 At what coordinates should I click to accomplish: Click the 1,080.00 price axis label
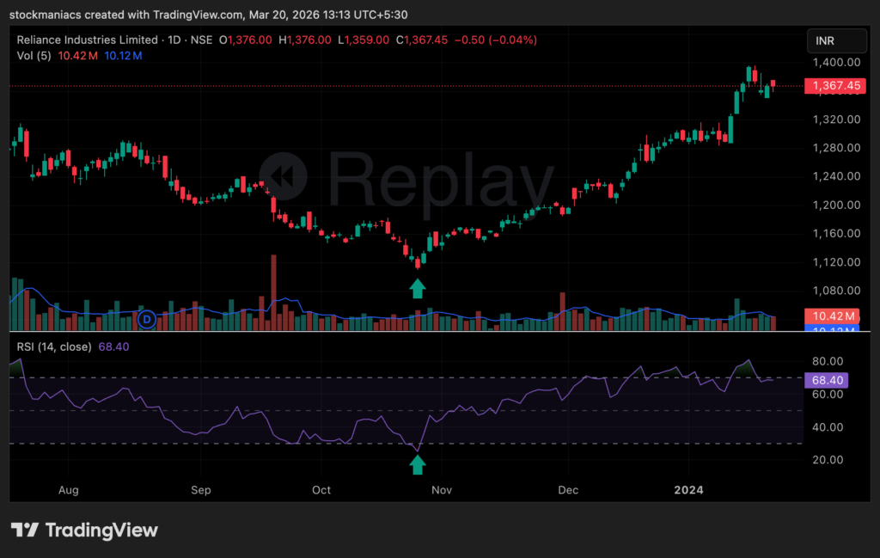pyautogui.click(x=836, y=291)
